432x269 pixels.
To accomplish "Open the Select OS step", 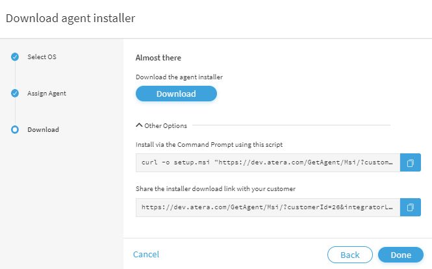I will (42, 57).
